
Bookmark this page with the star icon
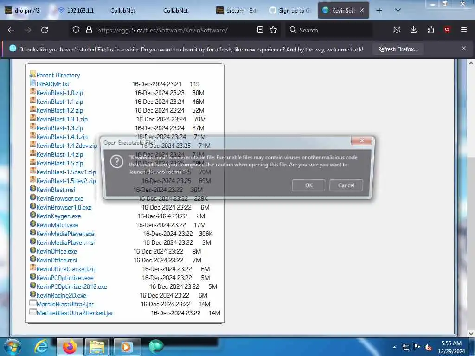(273, 30)
